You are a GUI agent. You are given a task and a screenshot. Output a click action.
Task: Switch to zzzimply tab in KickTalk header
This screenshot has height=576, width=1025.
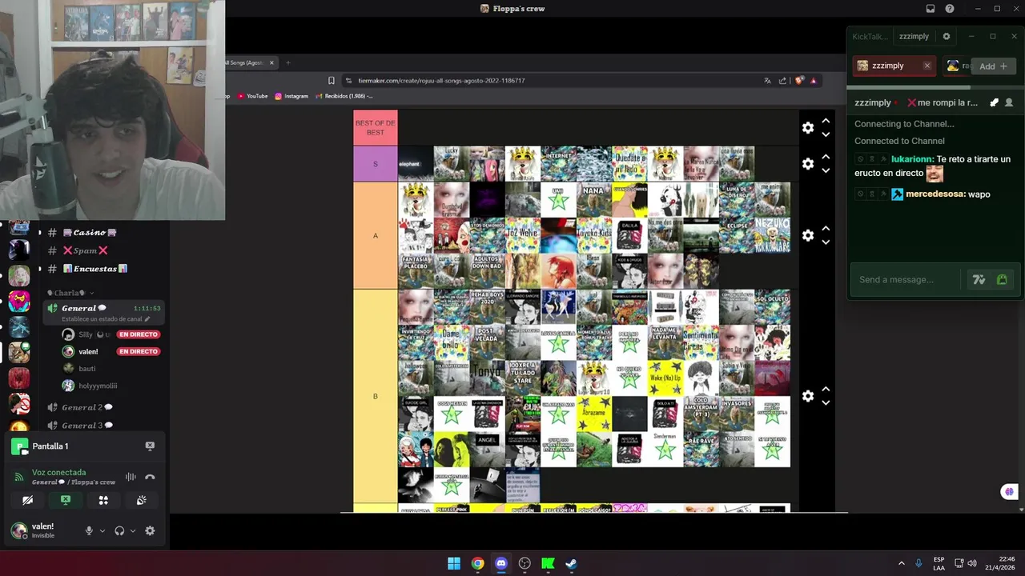pos(914,37)
